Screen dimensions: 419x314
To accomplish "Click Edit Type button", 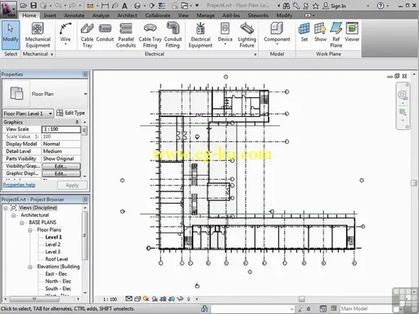I will click(x=70, y=113).
